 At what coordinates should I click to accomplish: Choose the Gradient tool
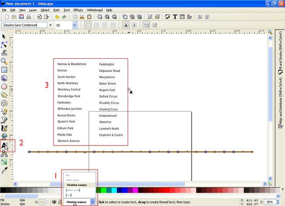point(4,162)
